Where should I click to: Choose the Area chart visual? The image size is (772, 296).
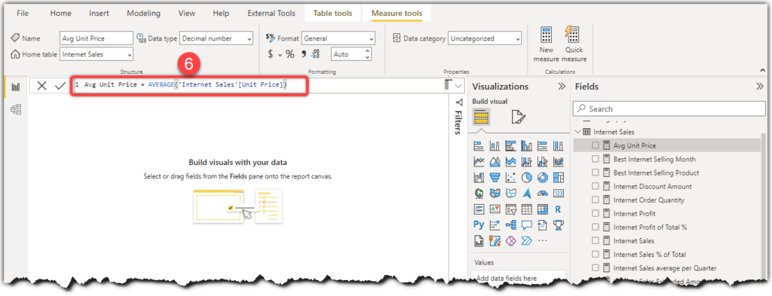tap(495, 162)
